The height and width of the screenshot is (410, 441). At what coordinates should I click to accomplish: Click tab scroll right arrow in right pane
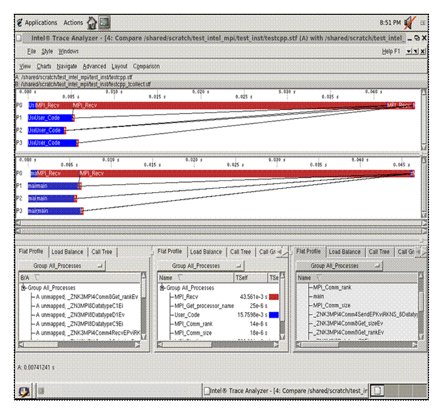tap(424, 252)
